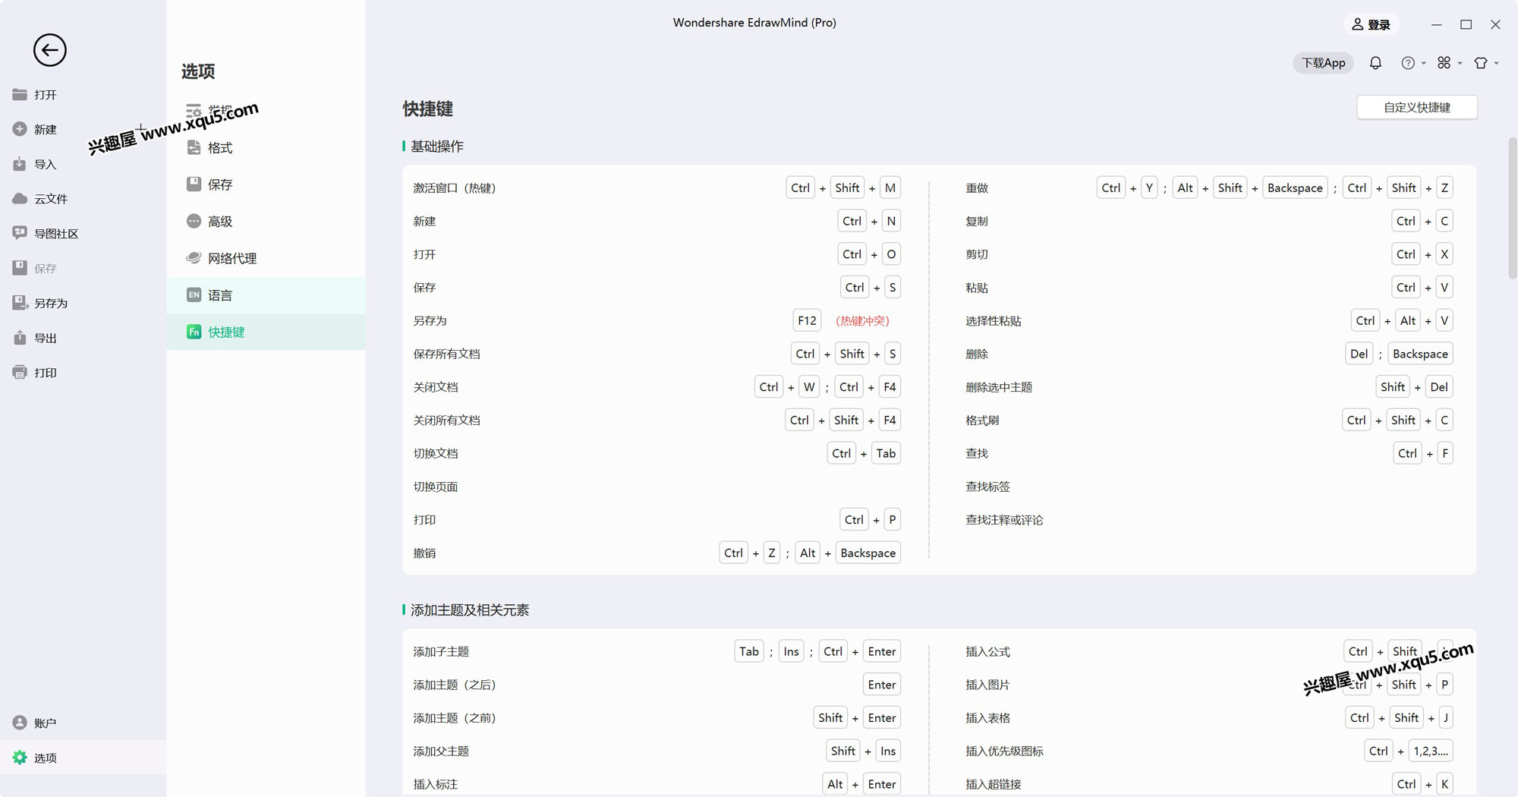Click the back arrow circle icon
The image size is (1518, 797).
[x=50, y=50]
